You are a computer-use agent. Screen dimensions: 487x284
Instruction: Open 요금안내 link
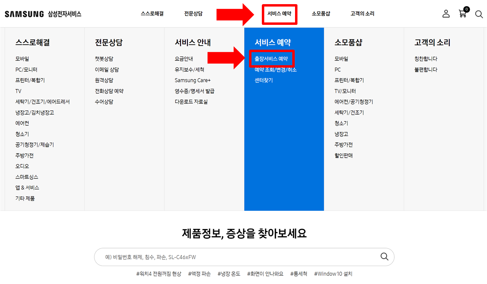[184, 59]
